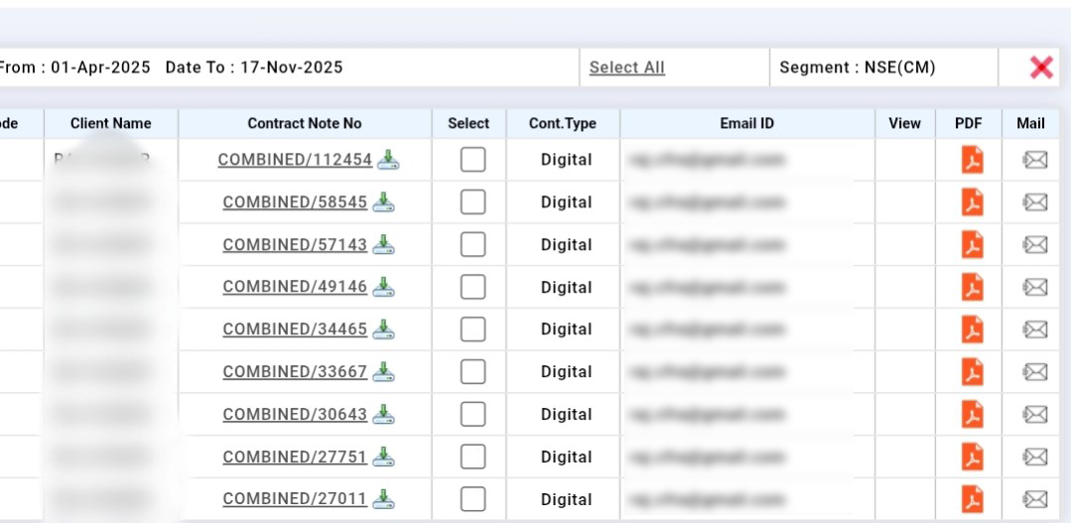Click the Select All link
The width and height of the screenshot is (1071, 523).
pyautogui.click(x=626, y=67)
